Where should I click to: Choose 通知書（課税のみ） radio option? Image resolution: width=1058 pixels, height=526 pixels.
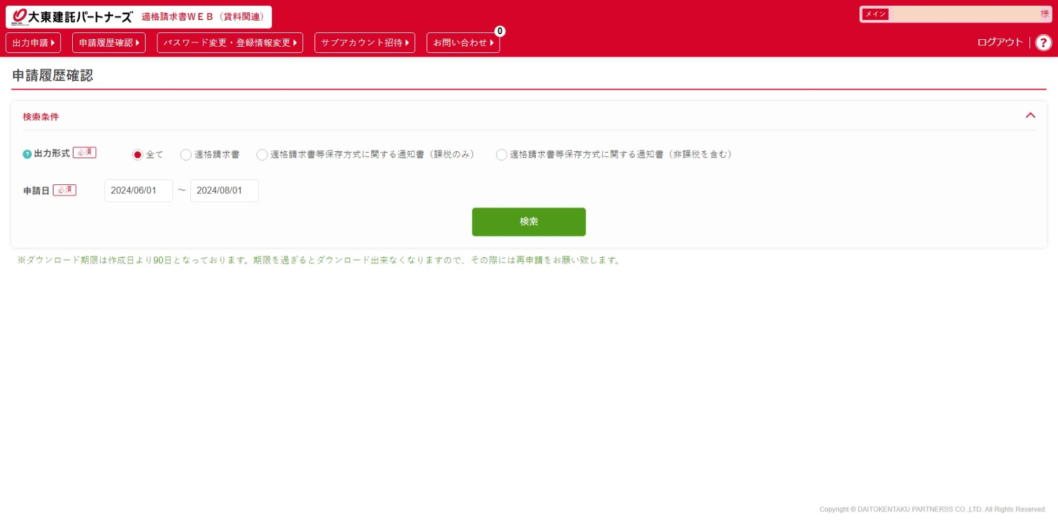point(262,155)
